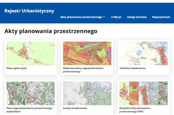Expand the Akty planowania przestrzennego menu chevron

tap(104, 17)
